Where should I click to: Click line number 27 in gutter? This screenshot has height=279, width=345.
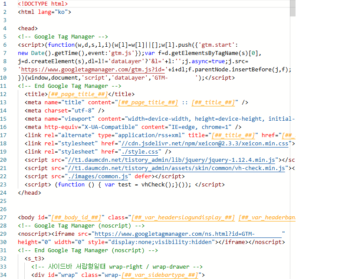click(3, 218)
